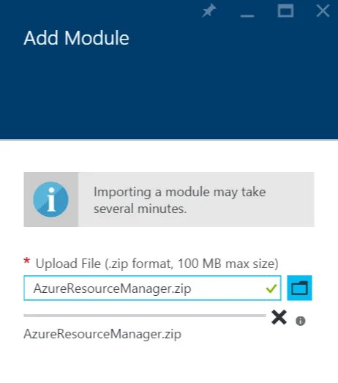Click '100 MB max size' hint text
338x383 pixels.
pyautogui.click(x=228, y=264)
